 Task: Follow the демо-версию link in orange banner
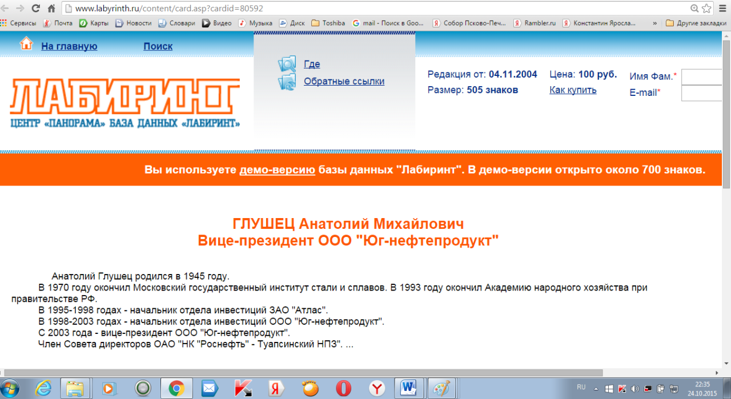278,170
